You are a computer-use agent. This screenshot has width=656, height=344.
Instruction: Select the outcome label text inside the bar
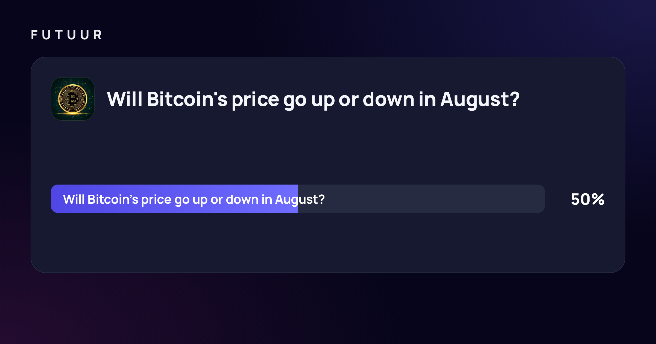tap(194, 200)
